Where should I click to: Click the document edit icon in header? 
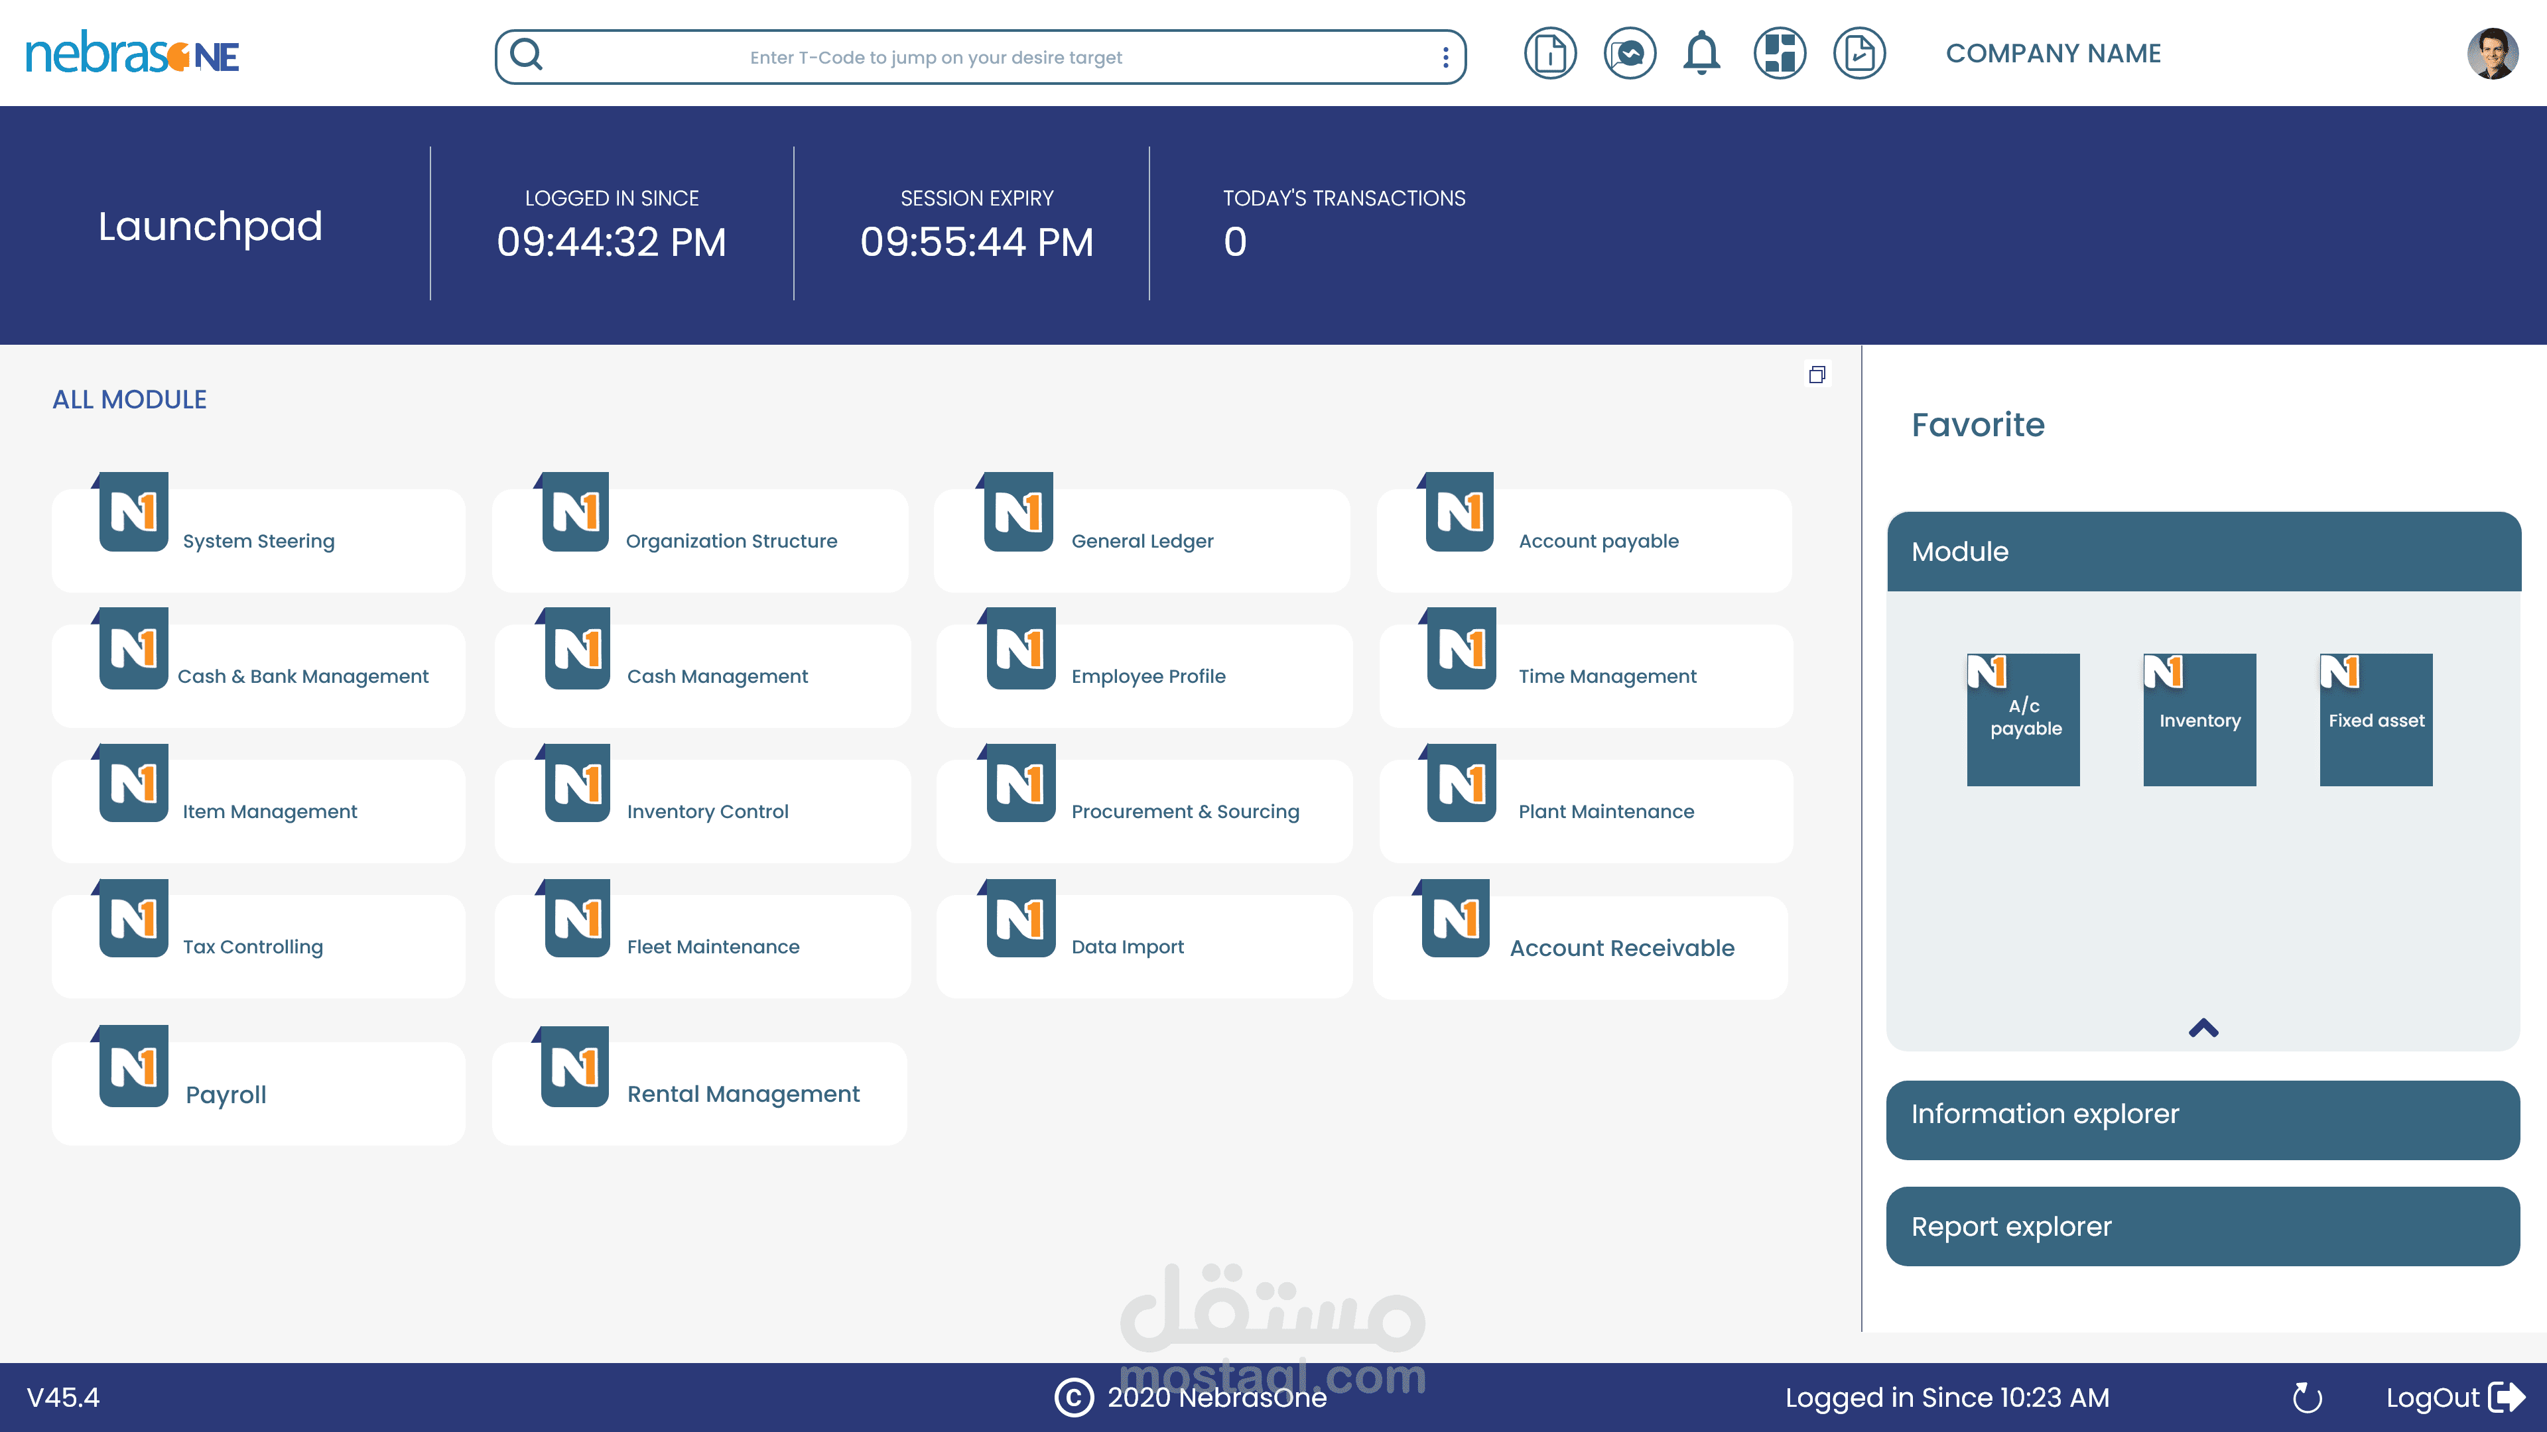pyautogui.click(x=1859, y=53)
